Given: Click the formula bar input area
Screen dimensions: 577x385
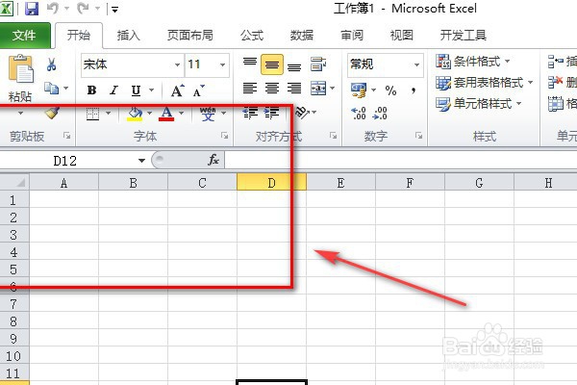Looking at the screenshot, I should [401, 161].
